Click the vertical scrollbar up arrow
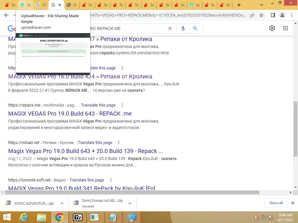The width and height of the screenshot is (298, 223). click(x=295, y=23)
